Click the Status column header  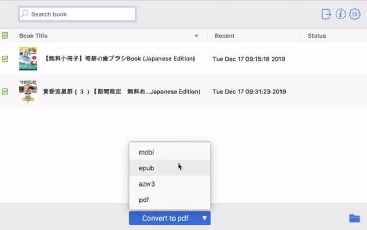(x=317, y=36)
